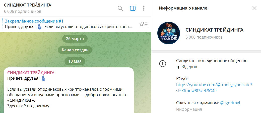Image resolution: width=261 pixels, height=113 pixels.
Task: Click the bold «СИНДИКАТ» word in message
Action: pos(21,100)
